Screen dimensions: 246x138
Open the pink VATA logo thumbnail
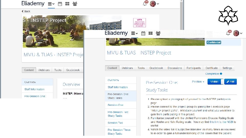[x=139, y=23]
